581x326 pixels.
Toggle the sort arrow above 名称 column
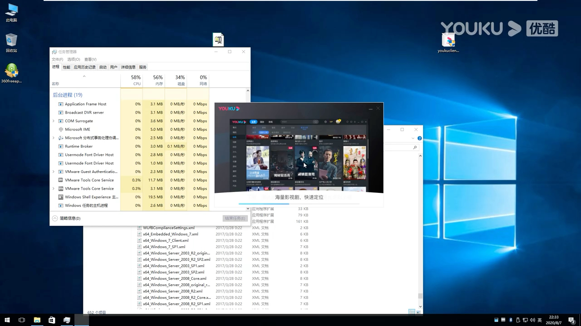(x=84, y=77)
